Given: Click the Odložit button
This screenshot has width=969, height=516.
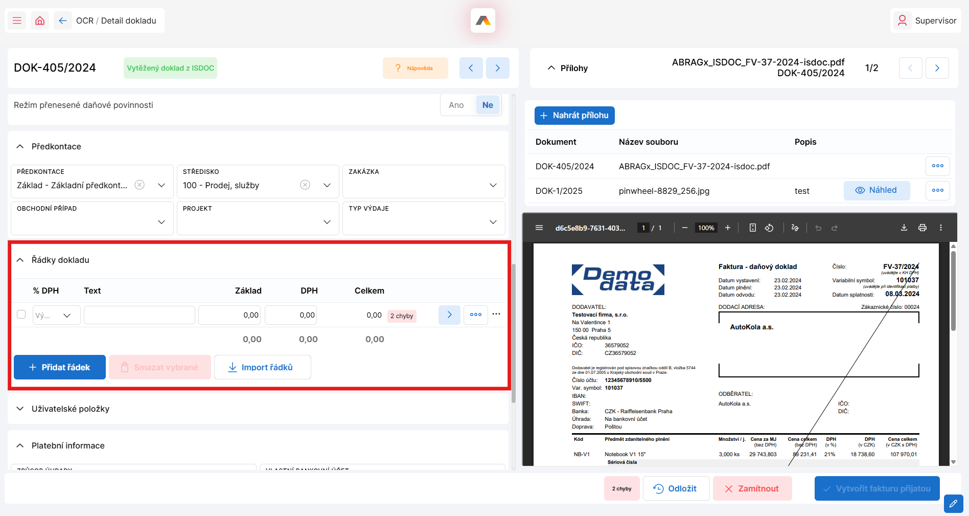Looking at the screenshot, I should click(676, 488).
